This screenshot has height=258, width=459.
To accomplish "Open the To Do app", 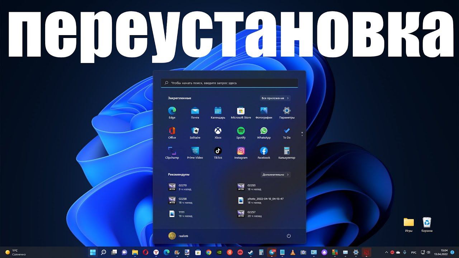I will [287, 133].
